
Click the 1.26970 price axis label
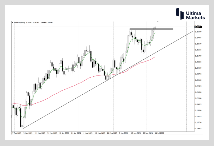(198, 44)
